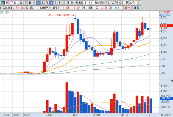173x117 pixels.
Task: Select the 월 monthly period
Action: click(30, 3)
